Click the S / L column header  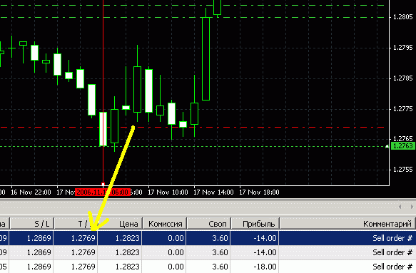(x=32, y=224)
